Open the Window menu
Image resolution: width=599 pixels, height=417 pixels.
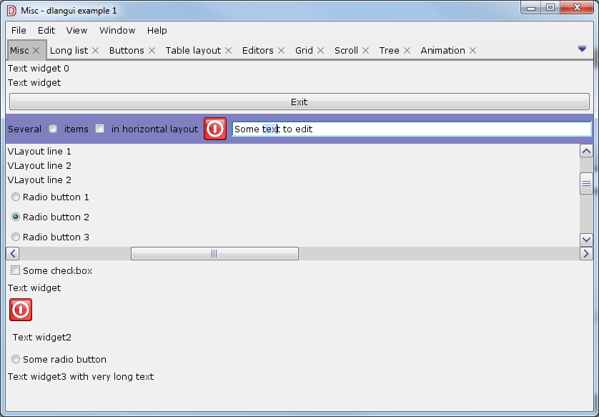pyautogui.click(x=117, y=31)
